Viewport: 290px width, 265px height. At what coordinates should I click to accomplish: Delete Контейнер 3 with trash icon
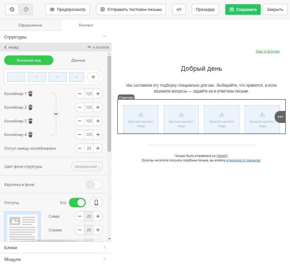tap(30, 121)
